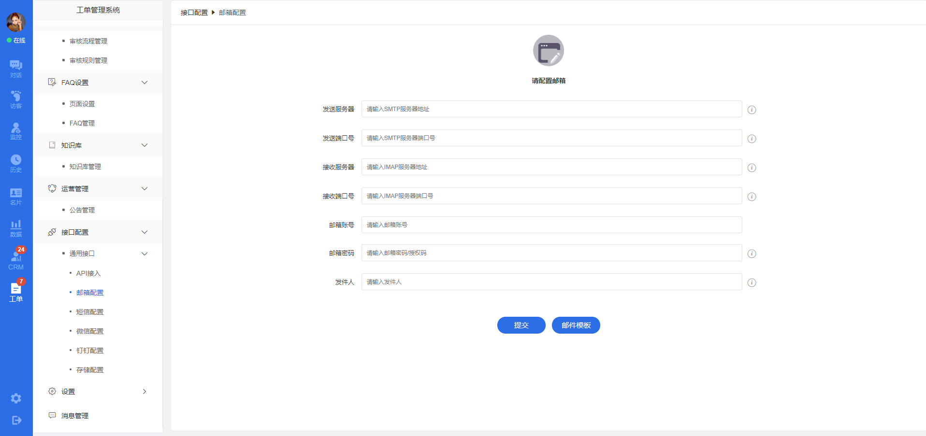The image size is (926, 436).
Task: Open the 历史 history clock icon
Action: coord(16,163)
